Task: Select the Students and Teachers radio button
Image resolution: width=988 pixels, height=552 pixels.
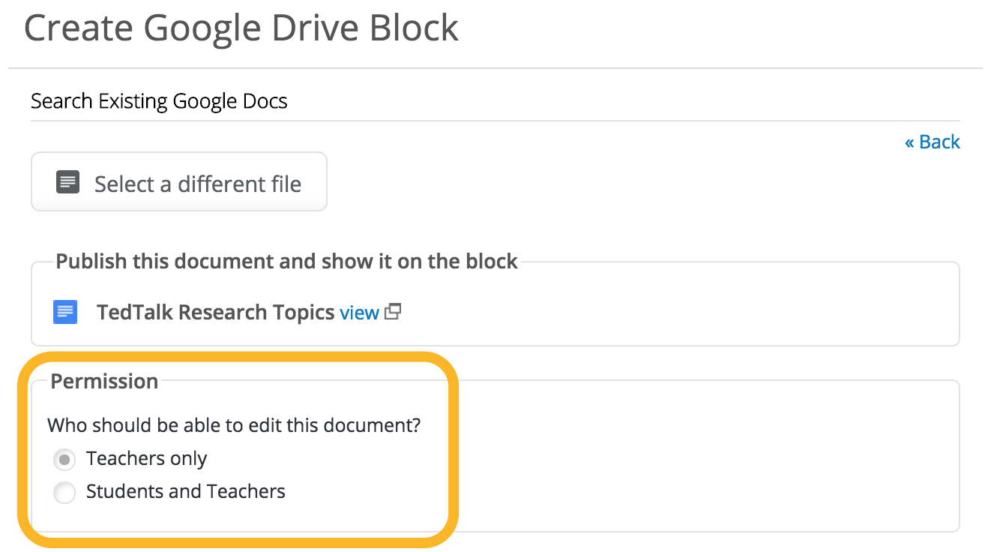Action: (x=65, y=493)
